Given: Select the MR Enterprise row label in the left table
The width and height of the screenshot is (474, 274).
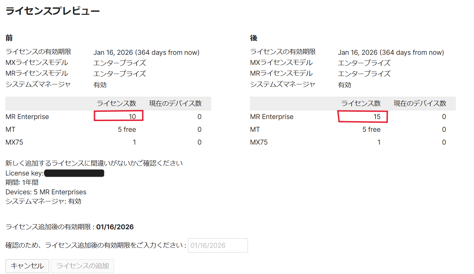Looking at the screenshot, I should pos(27,117).
